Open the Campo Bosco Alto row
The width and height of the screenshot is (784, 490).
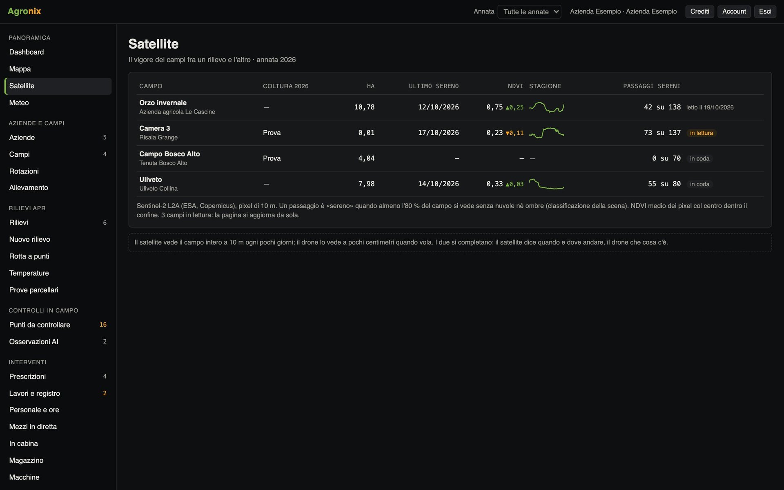point(450,158)
